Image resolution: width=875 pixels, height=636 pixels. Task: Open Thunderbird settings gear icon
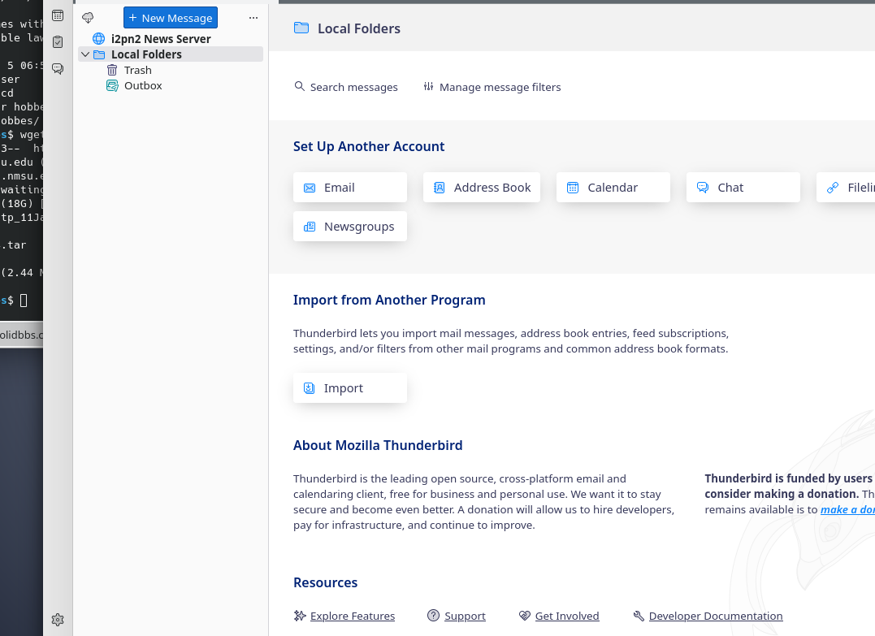tap(58, 620)
